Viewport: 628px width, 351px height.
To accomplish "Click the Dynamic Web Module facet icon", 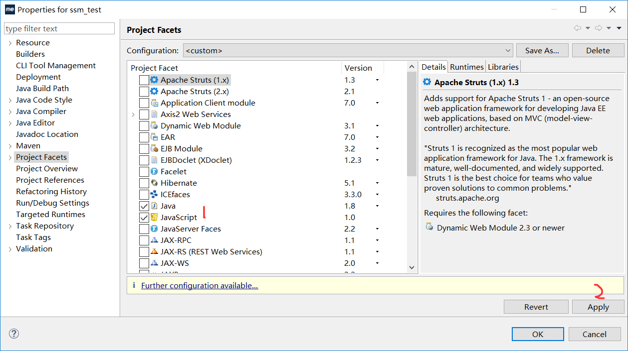I will coord(154,125).
